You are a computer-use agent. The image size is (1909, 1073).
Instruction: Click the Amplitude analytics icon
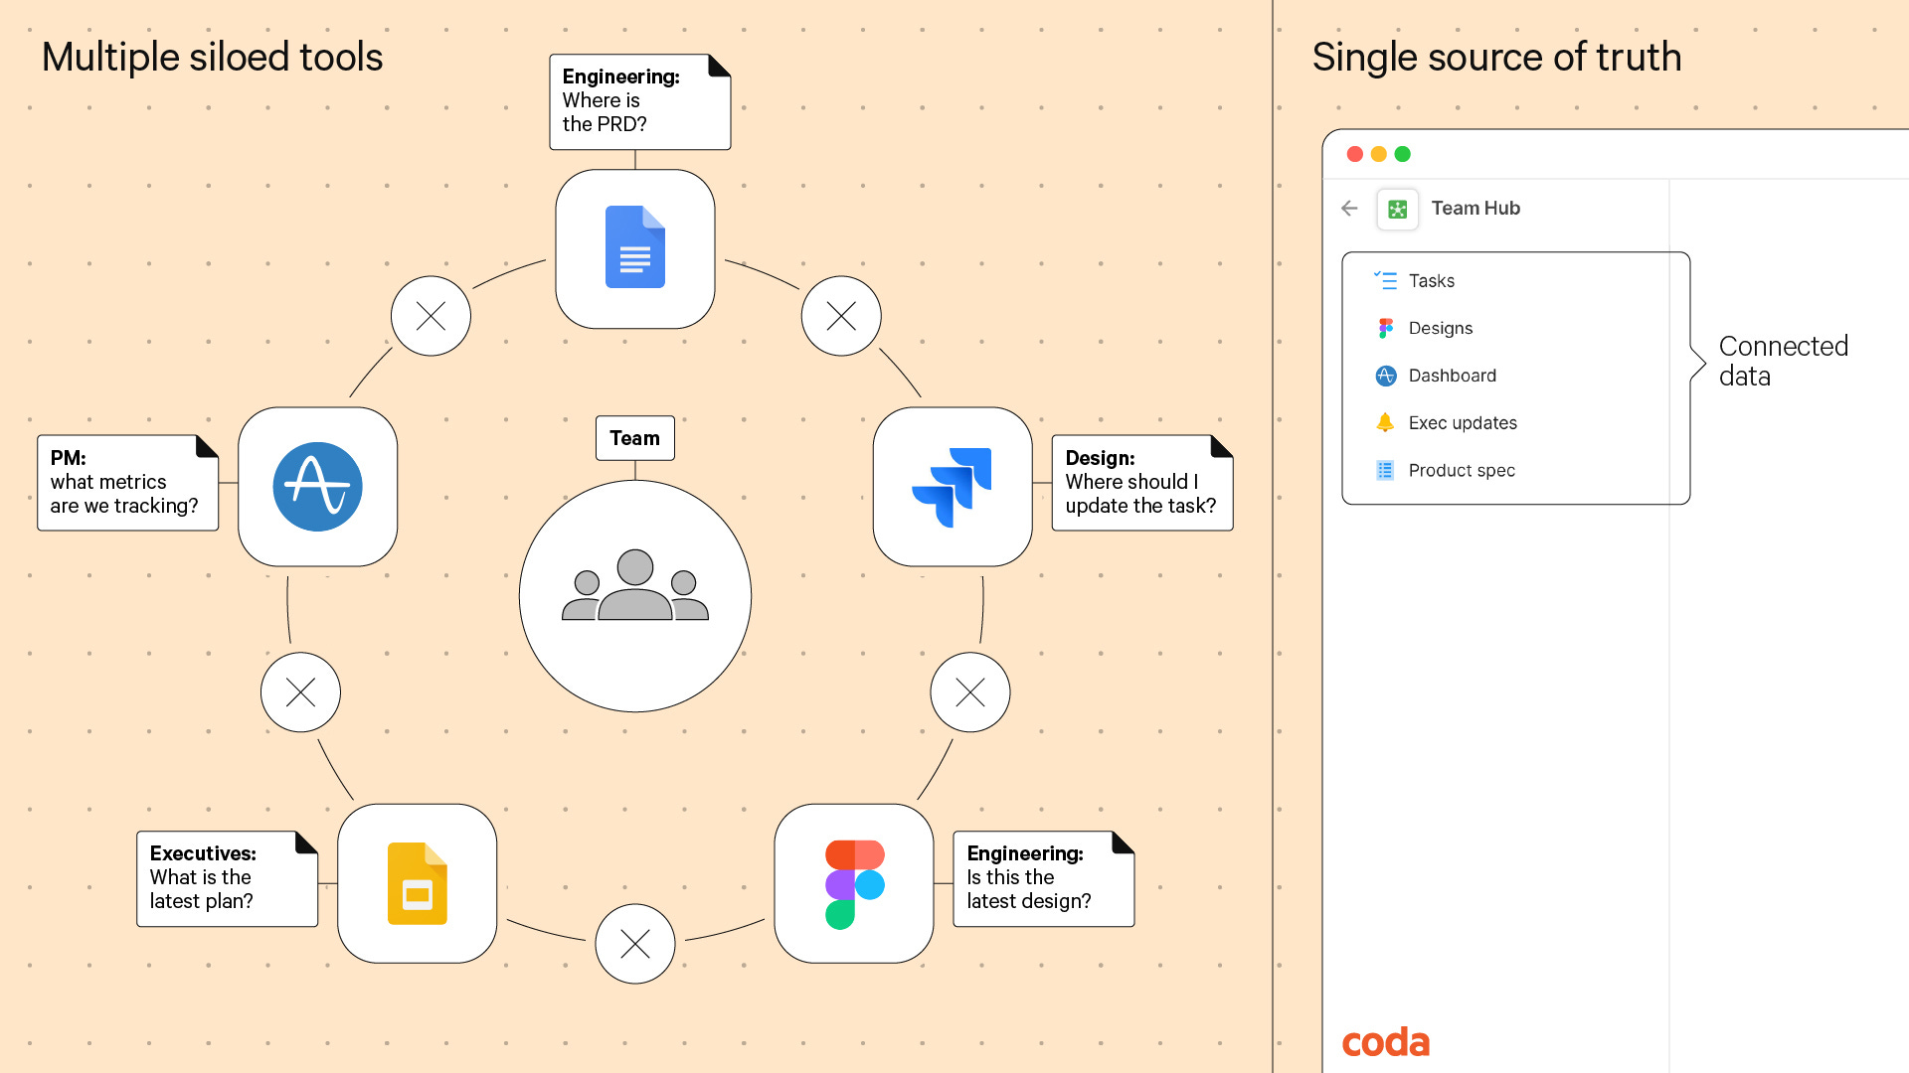[x=317, y=486]
